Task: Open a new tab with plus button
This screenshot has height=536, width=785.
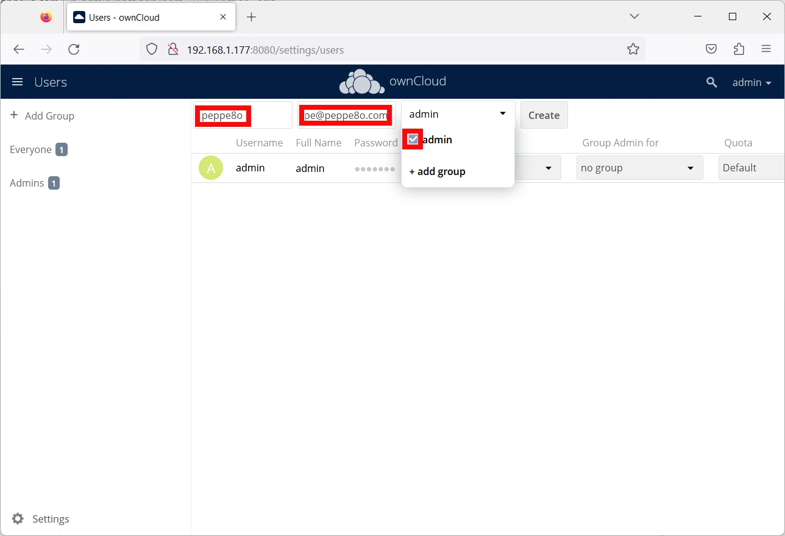Action: coord(251,17)
